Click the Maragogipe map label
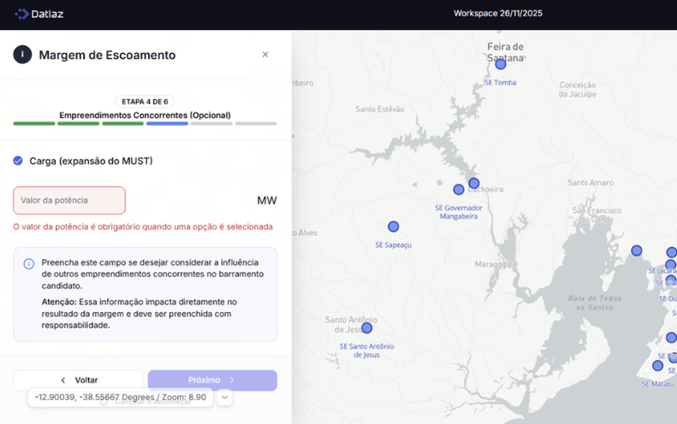 496,264
